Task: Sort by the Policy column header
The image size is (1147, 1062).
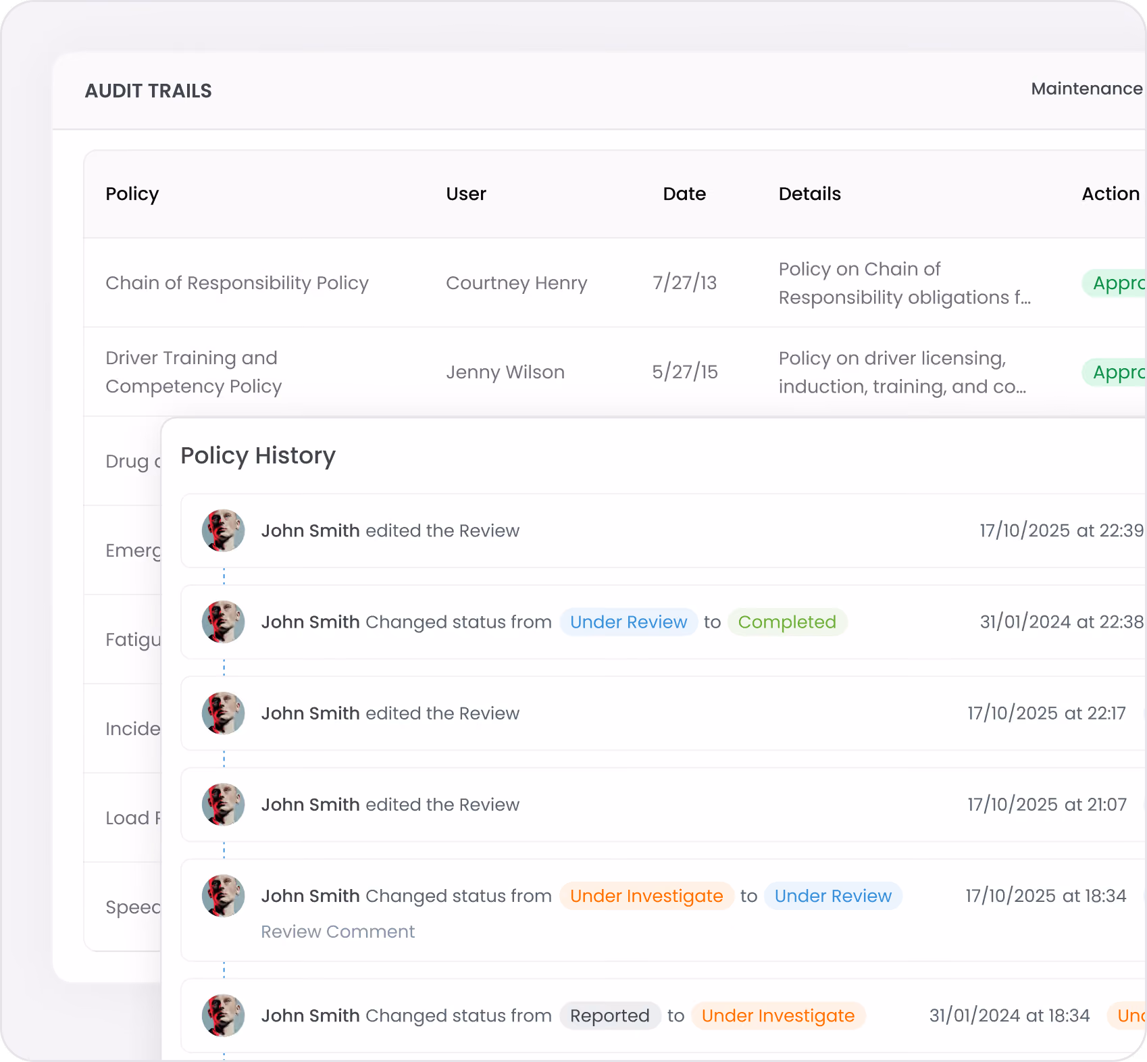Action: pyautogui.click(x=132, y=194)
